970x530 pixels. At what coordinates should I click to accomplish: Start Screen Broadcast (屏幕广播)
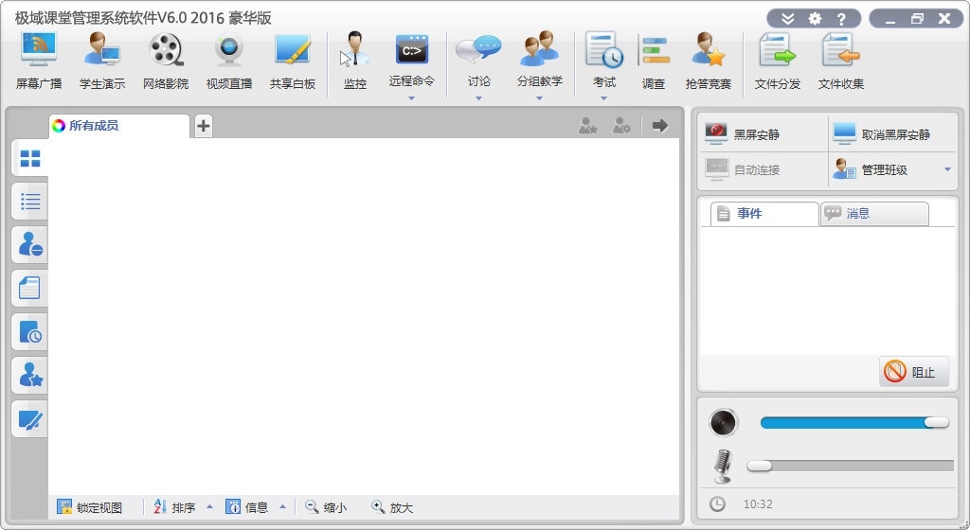pyautogui.click(x=38, y=62)
